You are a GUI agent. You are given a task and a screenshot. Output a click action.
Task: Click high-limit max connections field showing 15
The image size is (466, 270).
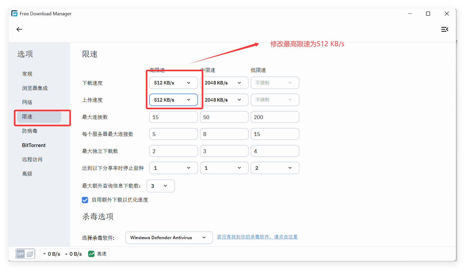click(173, 117)
